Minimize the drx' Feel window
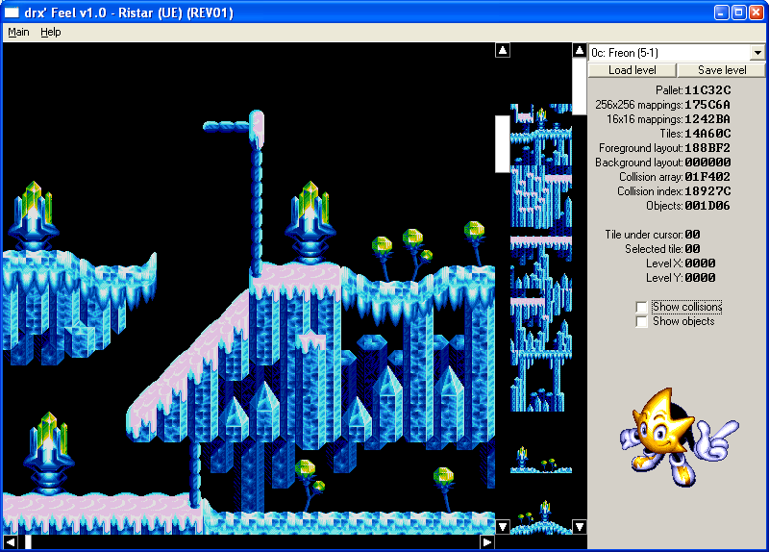The height and width of the screenshot is (552, 769). 721,13
